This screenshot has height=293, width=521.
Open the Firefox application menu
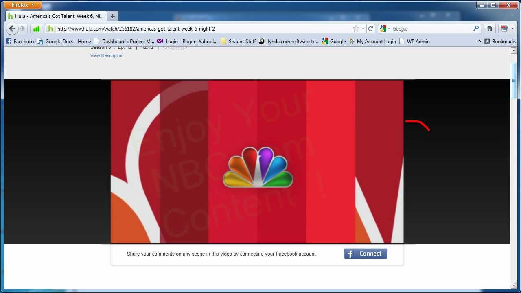point(23,5)
